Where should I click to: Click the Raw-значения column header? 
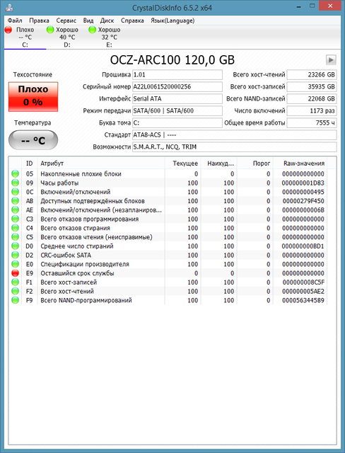tap(300, 164)
